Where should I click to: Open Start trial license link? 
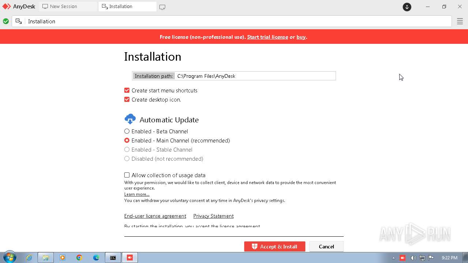[x=268, y=37]
